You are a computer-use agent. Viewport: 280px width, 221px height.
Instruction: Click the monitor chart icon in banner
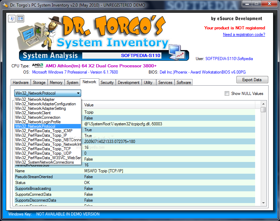[x=176, y=52]
